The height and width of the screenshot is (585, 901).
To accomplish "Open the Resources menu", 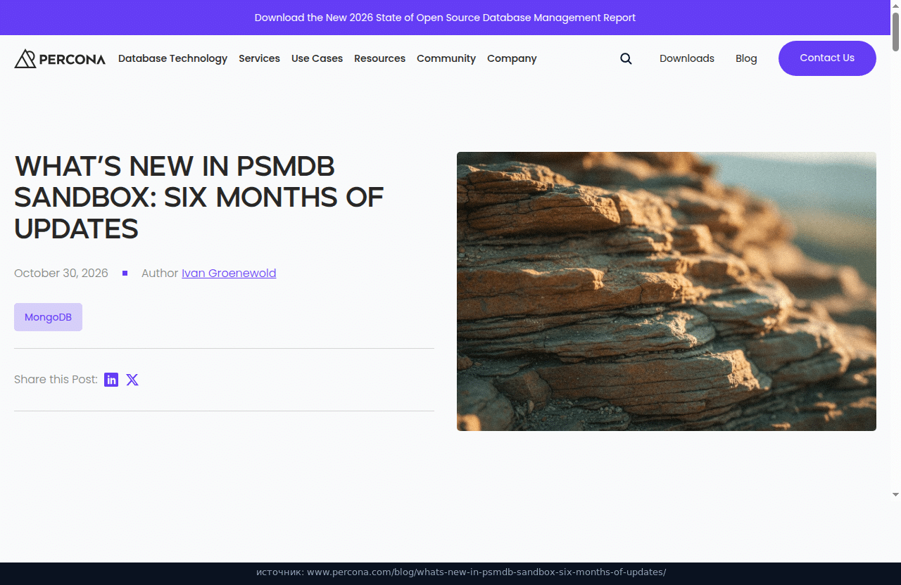I will 379,58.
